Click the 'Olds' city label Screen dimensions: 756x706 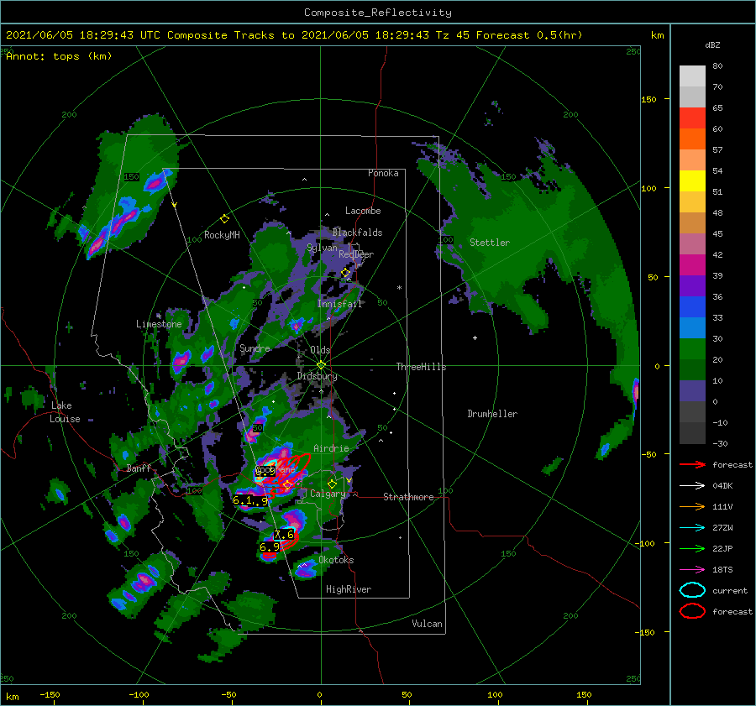click(x=320, y=350)
